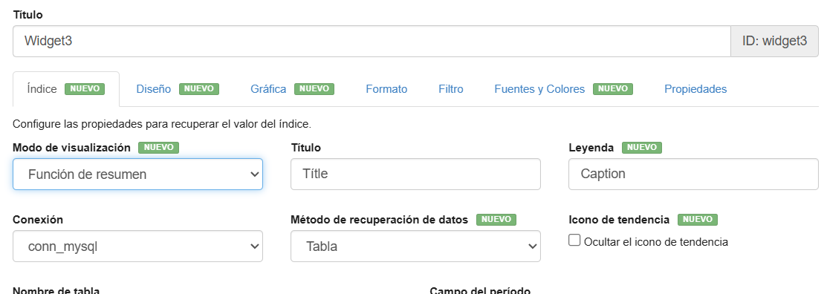Click the NUEVO badge beside Método de recuperación

coord(496,219)
